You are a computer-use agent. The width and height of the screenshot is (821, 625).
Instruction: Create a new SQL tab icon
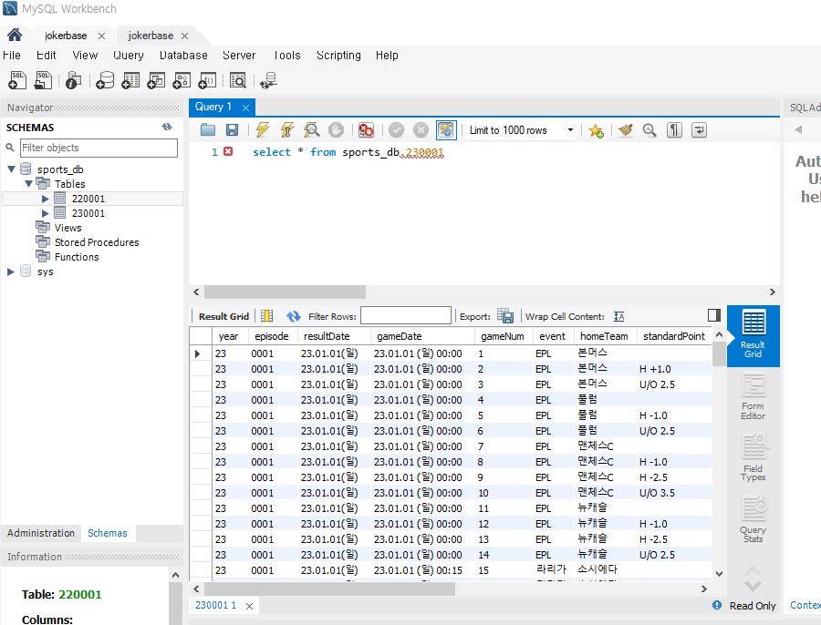point(17,80)
